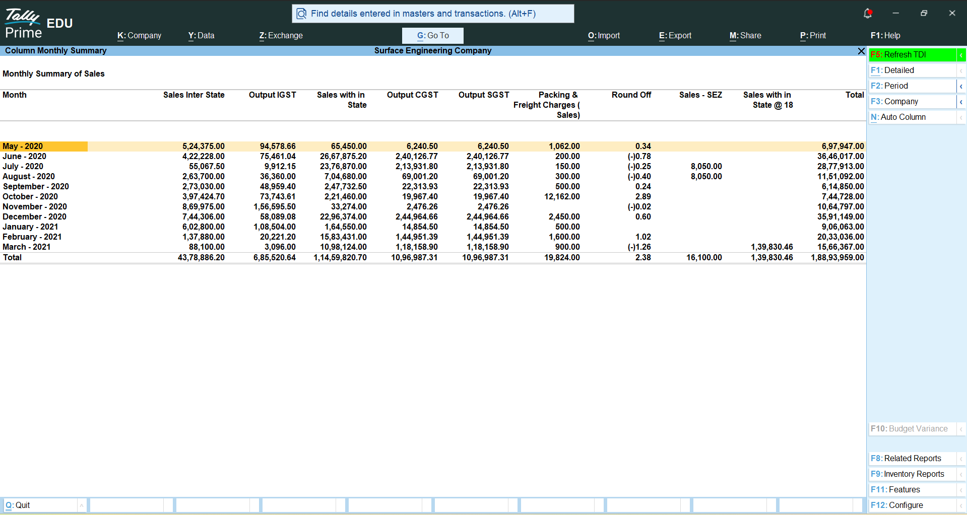This screenshot has height=515, width=967.
Task: Click F3: Company button
Action: [913, 102]
